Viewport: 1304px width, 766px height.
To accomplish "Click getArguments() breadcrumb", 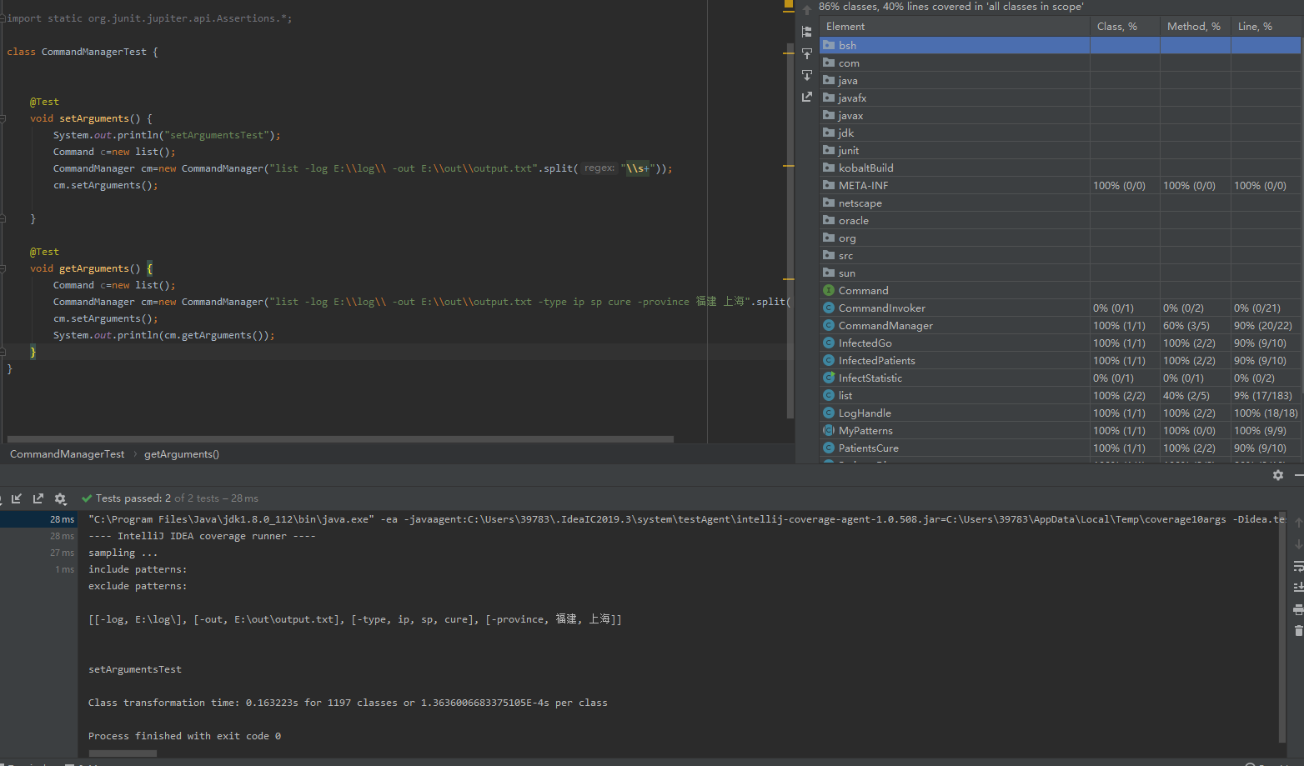I will [x=182, y=454].
